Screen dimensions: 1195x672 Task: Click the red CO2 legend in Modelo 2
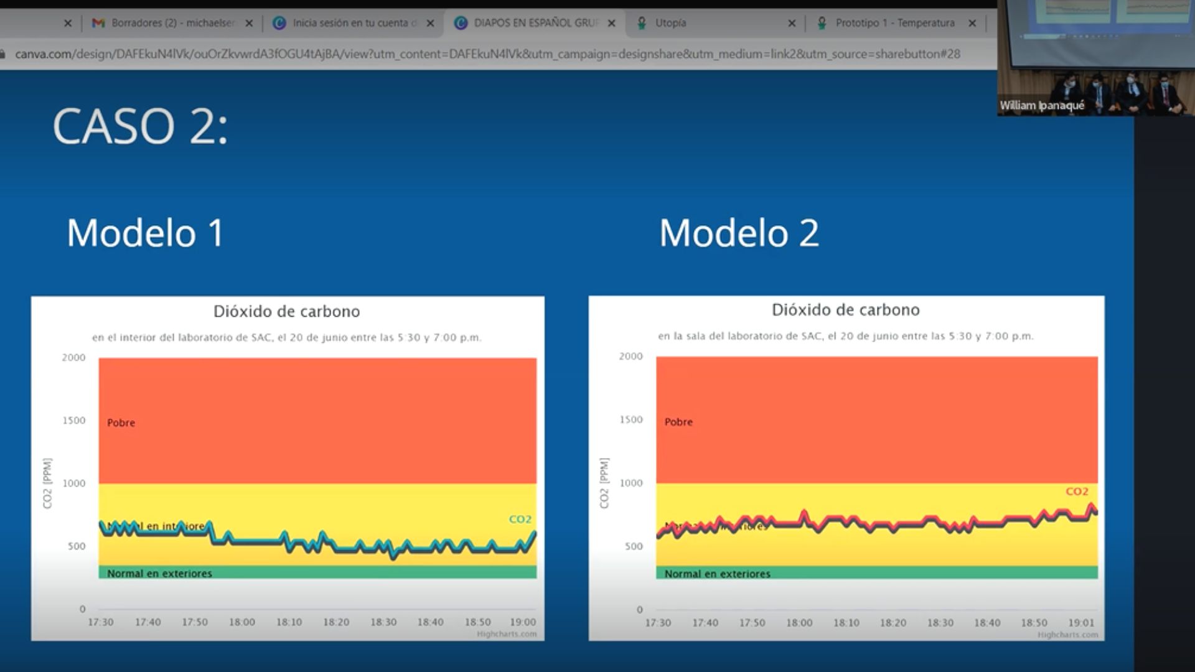point(1077,492)
